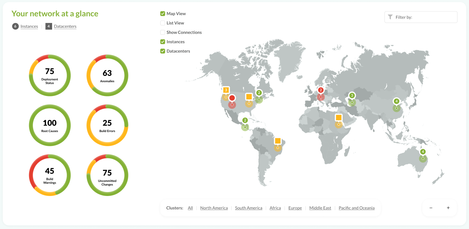Image resolution: width=469 pixels, height=229 pixels.
Task: Filter to the North America cluster
Action: (214, 208)
